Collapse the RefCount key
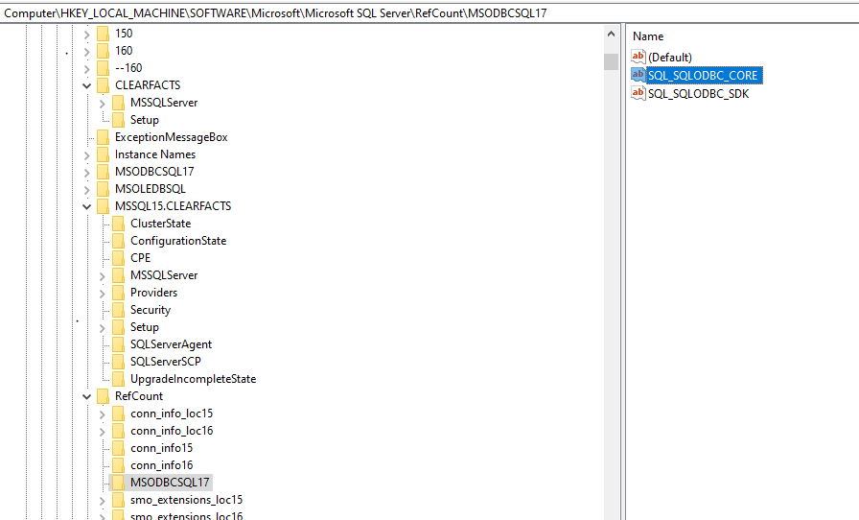Viewport: 859px width, 520px height. click(86, 396)
